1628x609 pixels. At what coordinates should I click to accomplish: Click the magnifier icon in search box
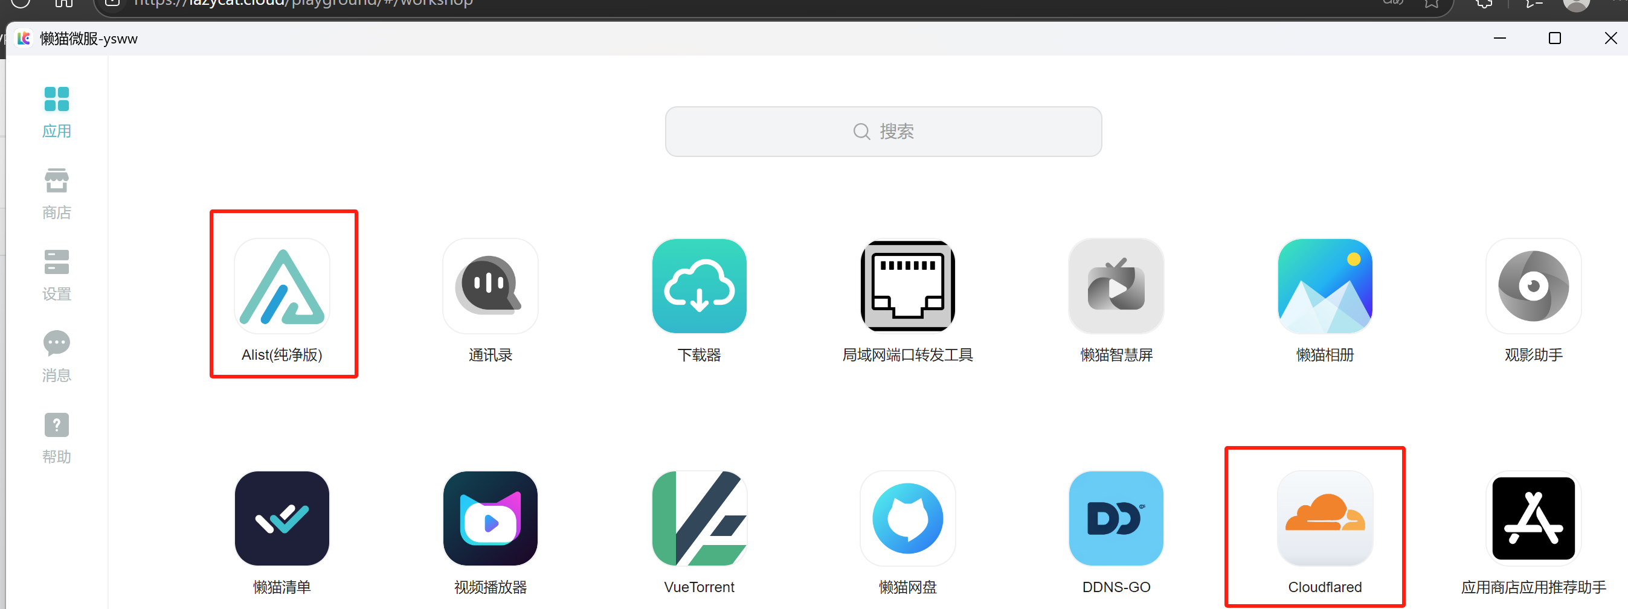861,132
